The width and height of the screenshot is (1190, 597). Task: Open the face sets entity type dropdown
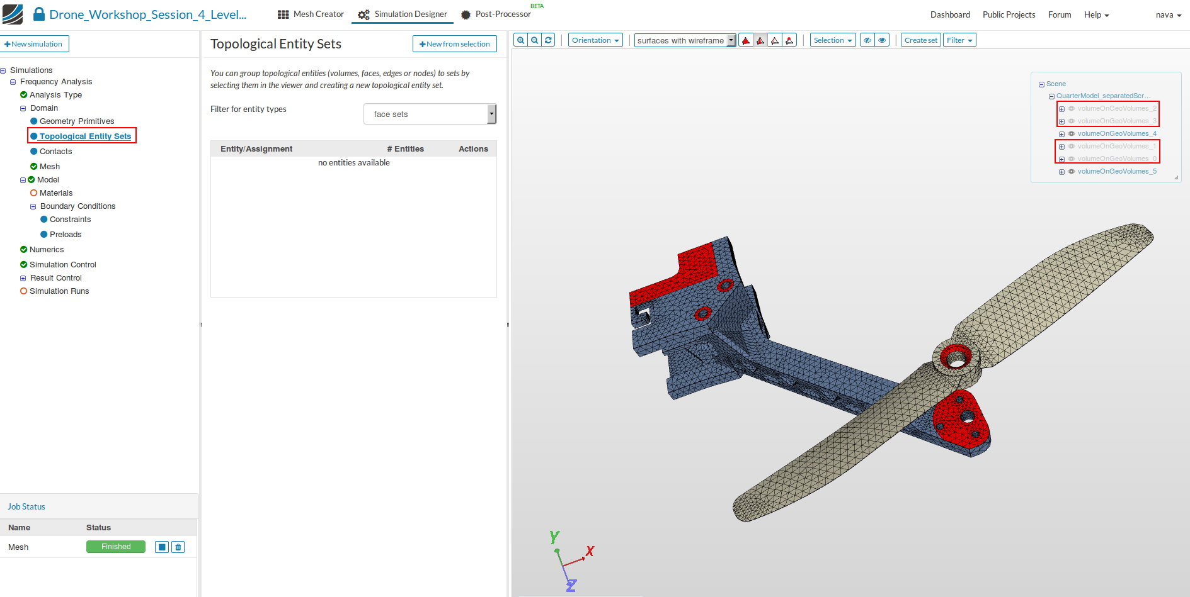tap(430, 114)
